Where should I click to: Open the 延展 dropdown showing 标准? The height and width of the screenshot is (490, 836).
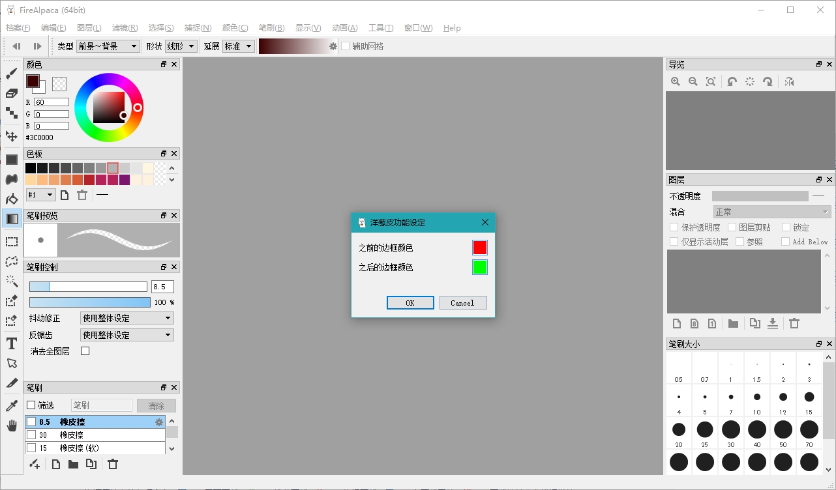tap(238, 46)
